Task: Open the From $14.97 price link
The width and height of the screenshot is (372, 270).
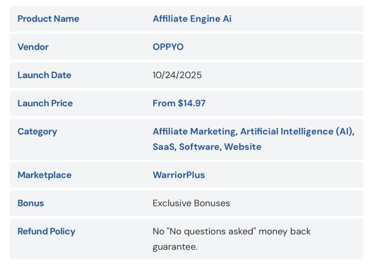Action: coord(179,103)
